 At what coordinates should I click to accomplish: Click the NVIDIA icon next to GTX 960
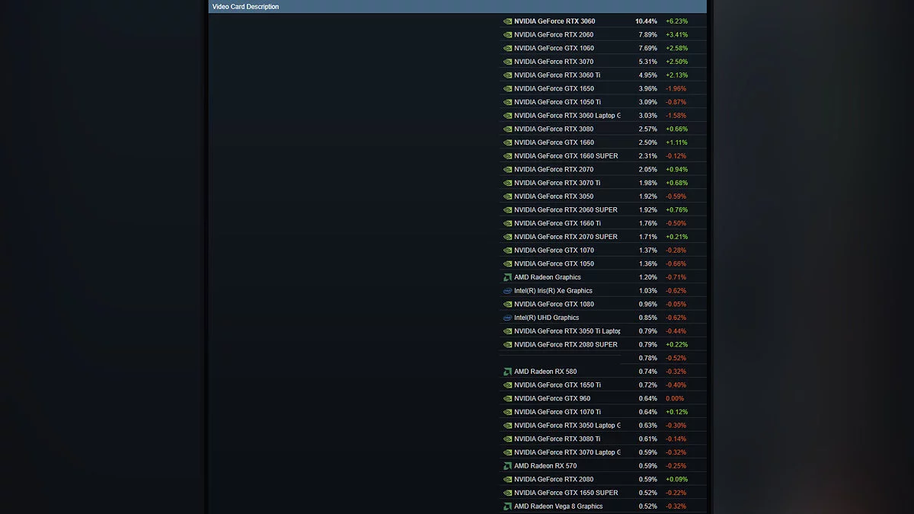tap(507, 399)
